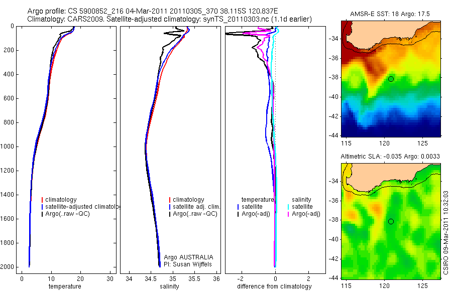Click the 125 longitude label on SLA map
The image size is (452, 291).
[x=422, y=285]
